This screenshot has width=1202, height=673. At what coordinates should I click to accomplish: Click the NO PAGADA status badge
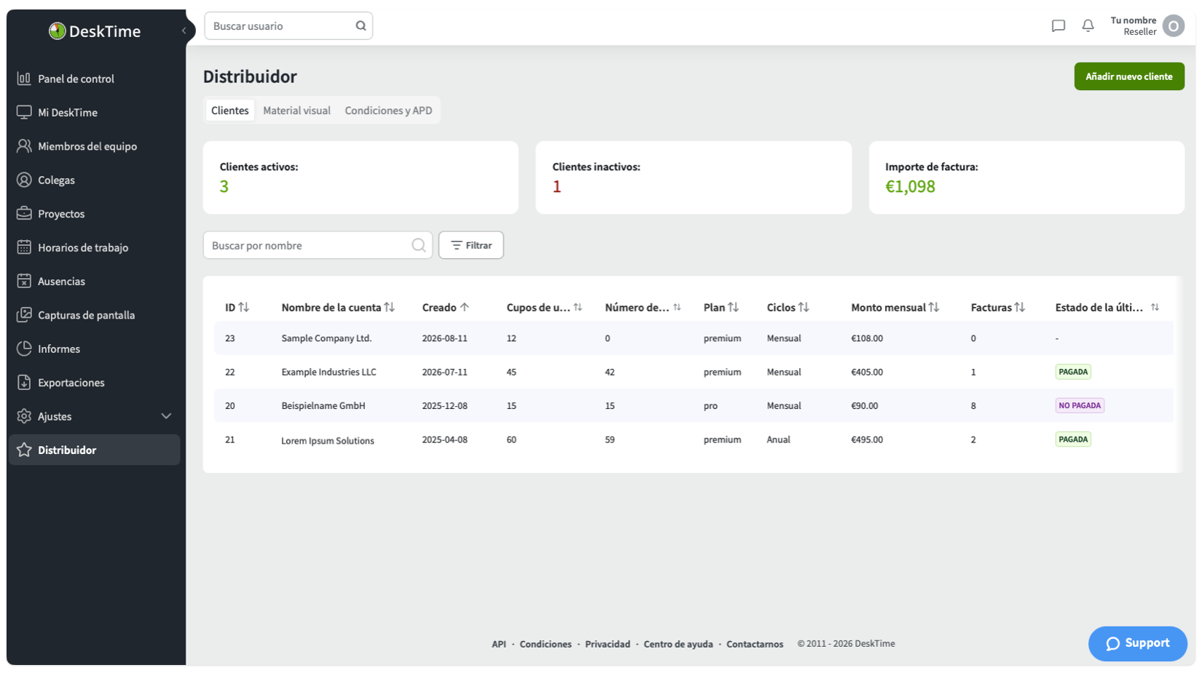coord(1080,405)
